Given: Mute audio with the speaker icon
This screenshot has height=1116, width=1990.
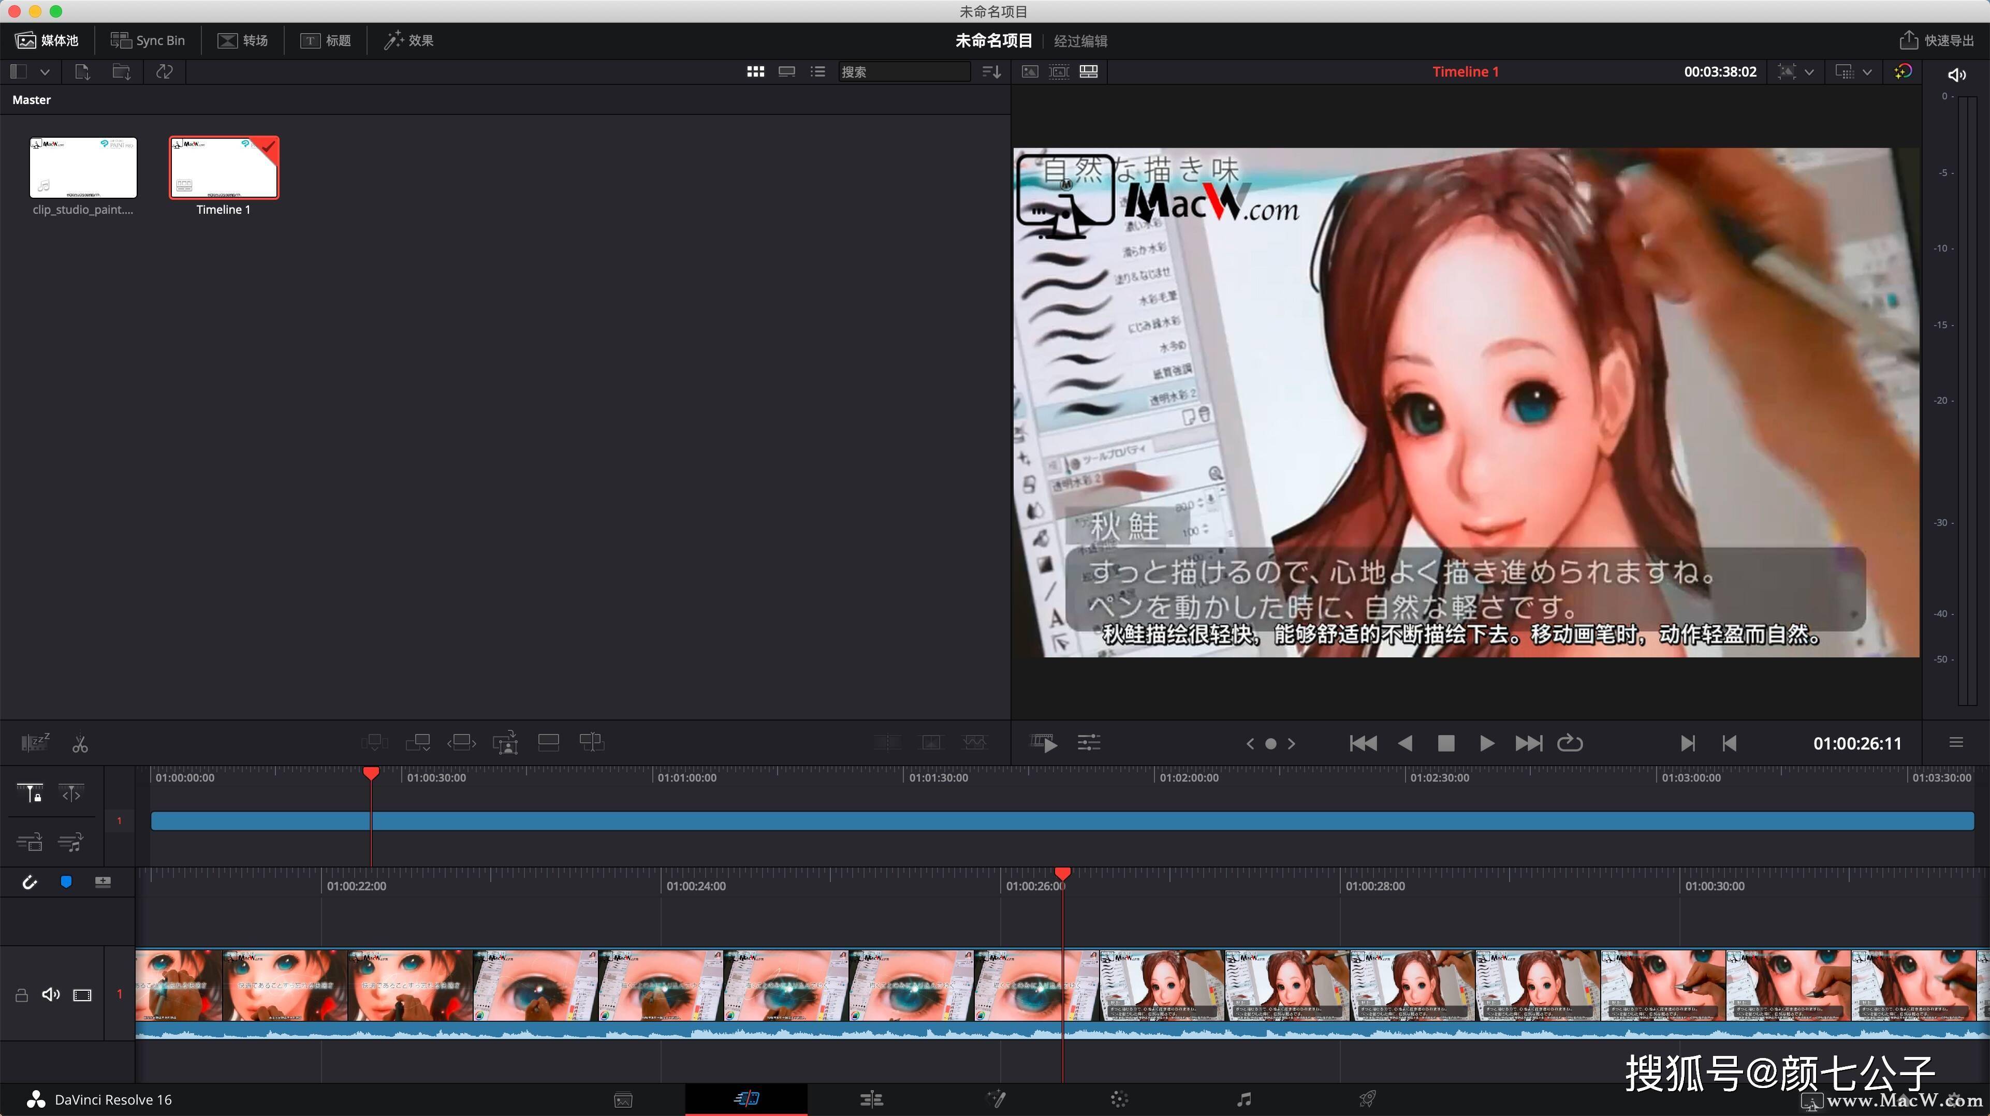Looking at the screenshot, I should pos(1956,75).
